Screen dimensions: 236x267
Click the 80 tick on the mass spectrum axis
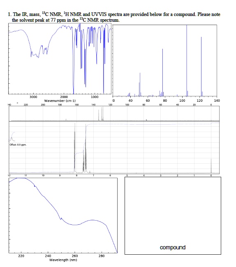click(165, 100)
